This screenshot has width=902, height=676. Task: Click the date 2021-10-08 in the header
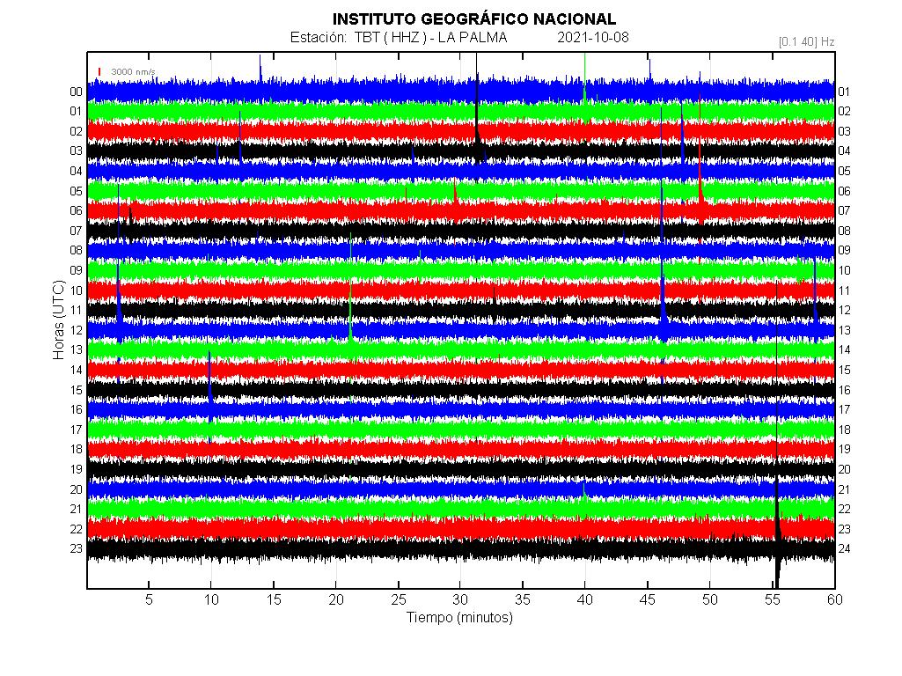592,38
